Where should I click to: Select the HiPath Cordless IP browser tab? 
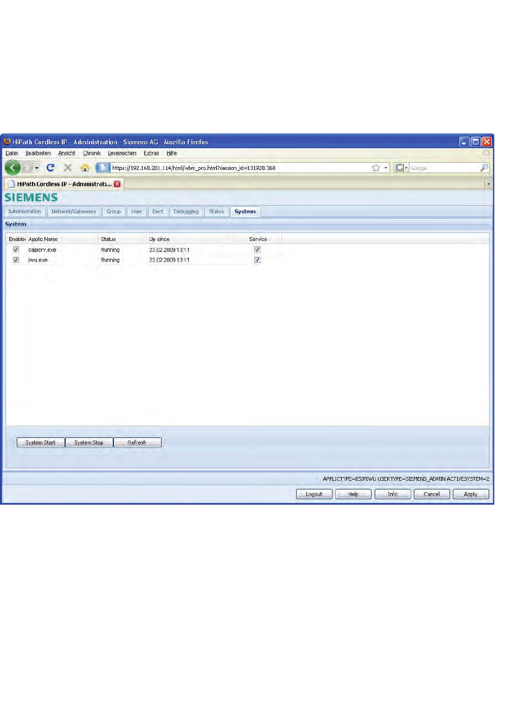click(63, 184)
